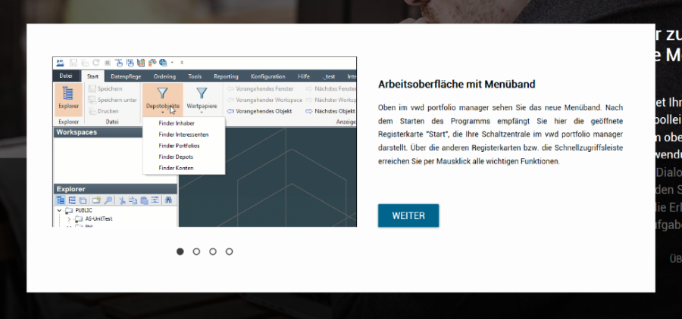This screenshot has width=682, height=319.
Task: Click the Drucken print icon
Action: pyautogui.click(x=92, y=111)
